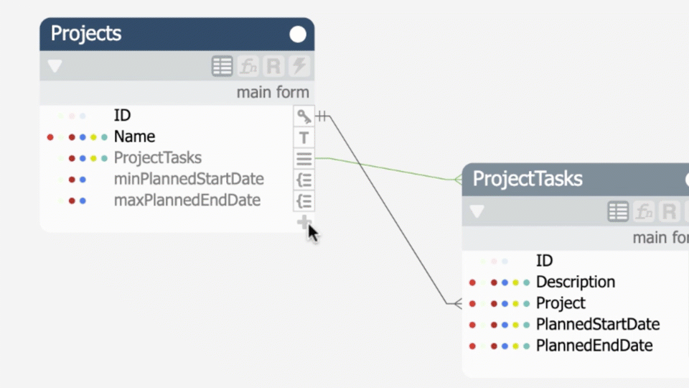Toggle the blue dot beside minPlannedStartDate
Image resolution: width=689 pixels, height=388 pixels.
(83, 180)
